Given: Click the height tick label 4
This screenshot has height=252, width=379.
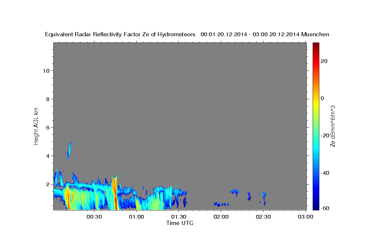Looking at the screenshot, I should [x=48, y=156].
